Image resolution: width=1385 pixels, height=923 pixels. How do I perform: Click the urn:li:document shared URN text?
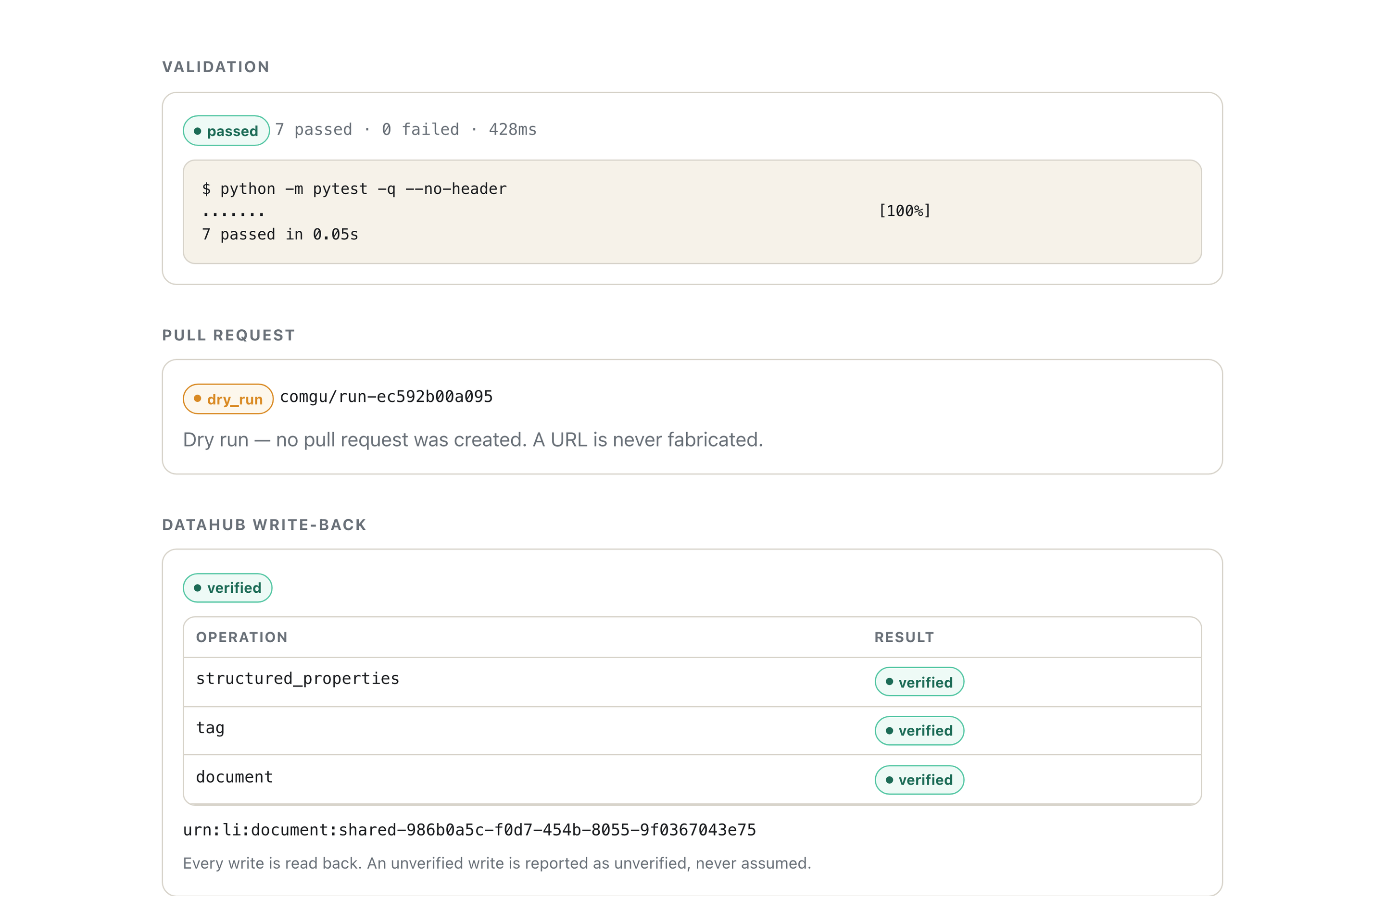pyautogui.click(x=469, y=830)
